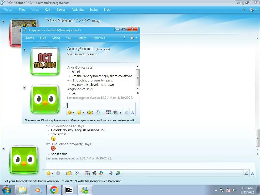This screenshot has height=195, width=260.
Task: Collapse demon display picture via arrow toggle
Action: (4, 22)
